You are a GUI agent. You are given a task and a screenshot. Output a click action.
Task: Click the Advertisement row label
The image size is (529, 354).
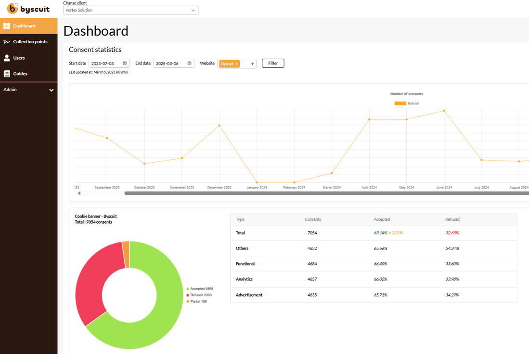(x=249, y=295)
